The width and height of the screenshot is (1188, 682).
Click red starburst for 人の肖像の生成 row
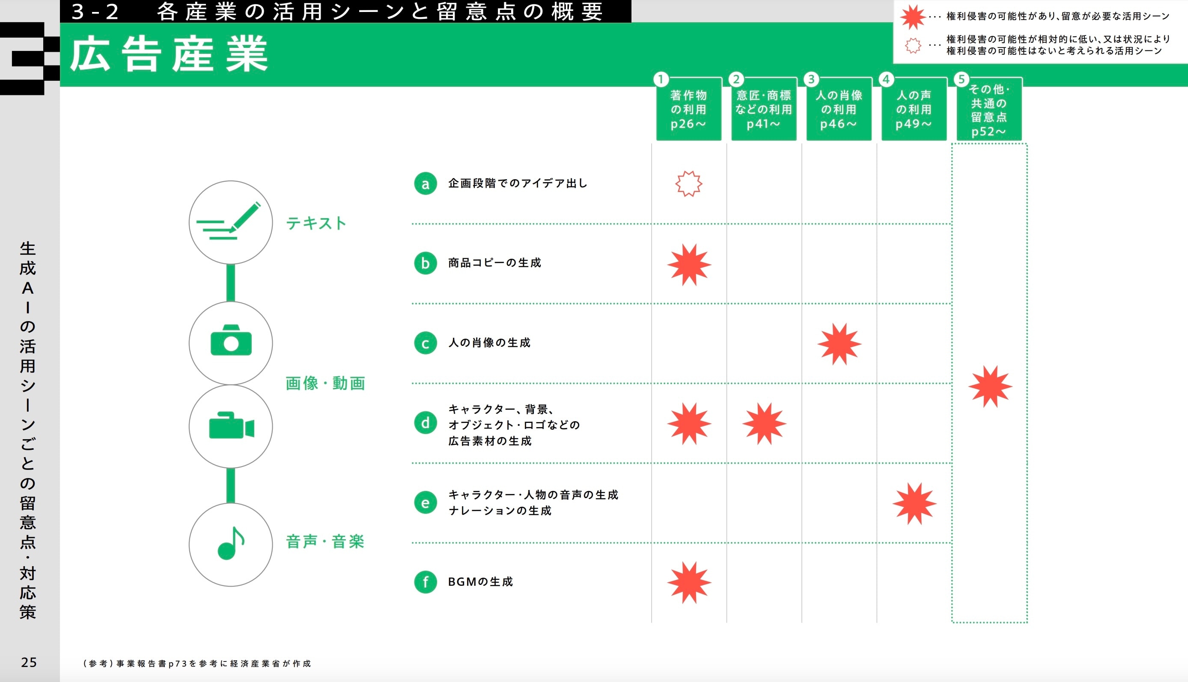[x=839, y=344]
